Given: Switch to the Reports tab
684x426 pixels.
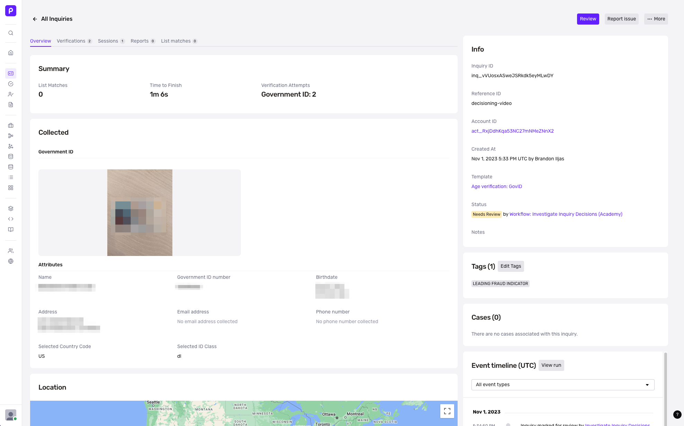Looking at the screenshot, I should coord(143,41).
